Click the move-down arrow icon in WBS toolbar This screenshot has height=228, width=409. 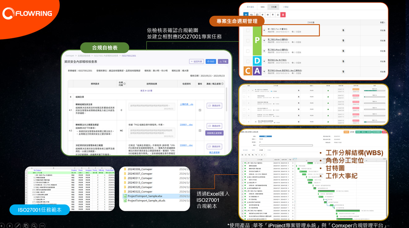(x=278, y=15)
